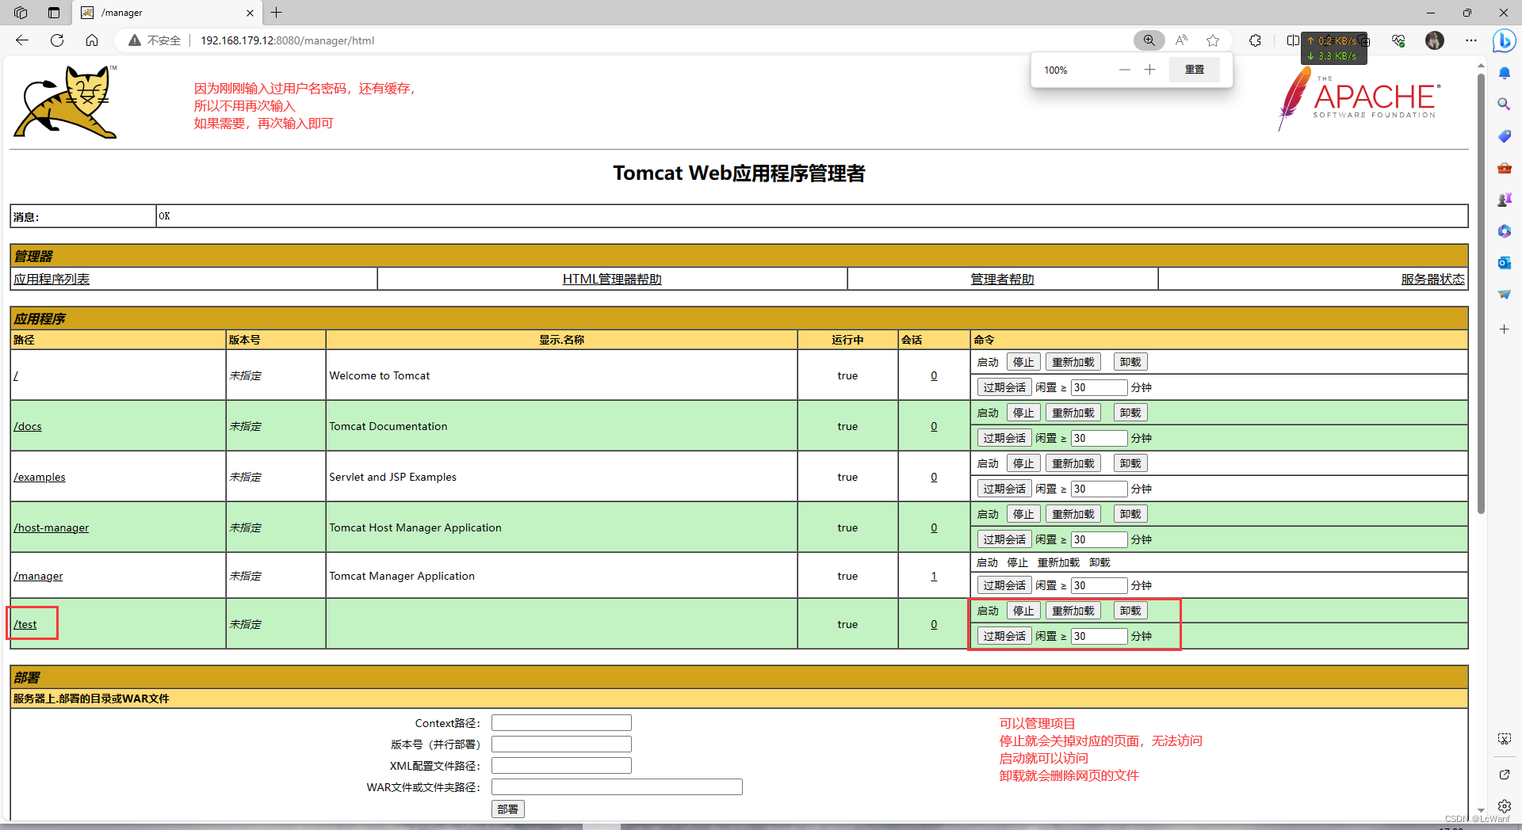
Task: Click the 部署 deploy button
Action: coord(508,809)
